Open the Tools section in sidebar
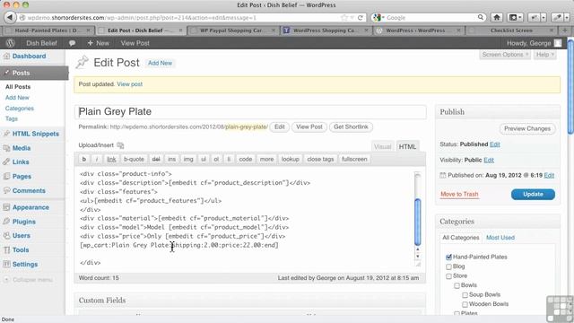The width and height of the screenshot is (574, 323). 21,249
